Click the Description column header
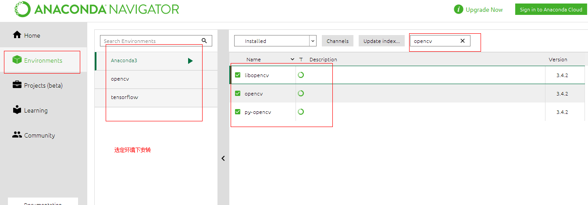Viewport: 588px width, 205px height. (x=323, y=59)
